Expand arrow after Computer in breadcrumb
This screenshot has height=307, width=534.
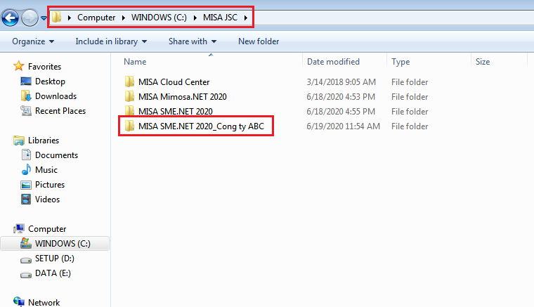(x=123, y=18)
